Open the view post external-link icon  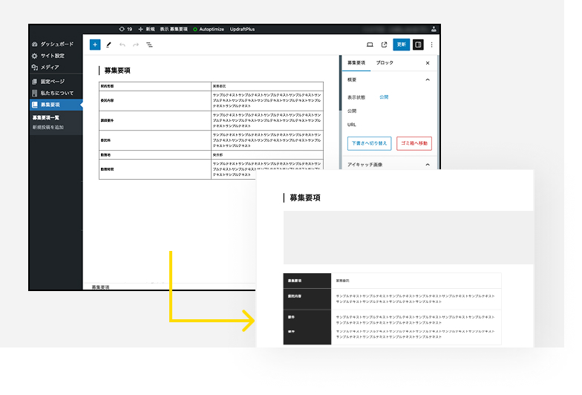[385, 45]
